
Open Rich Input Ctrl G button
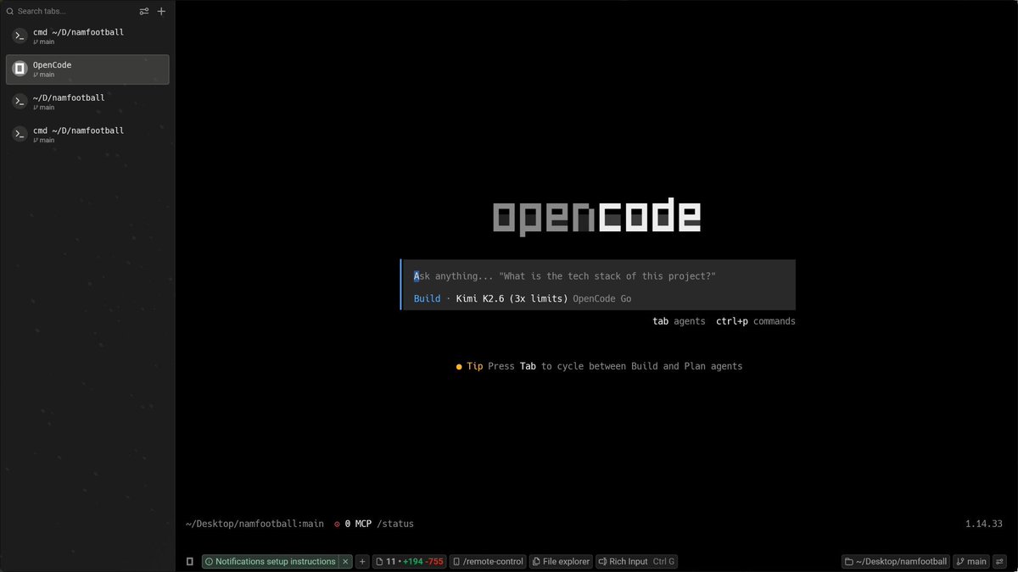[x=636, y=561]
